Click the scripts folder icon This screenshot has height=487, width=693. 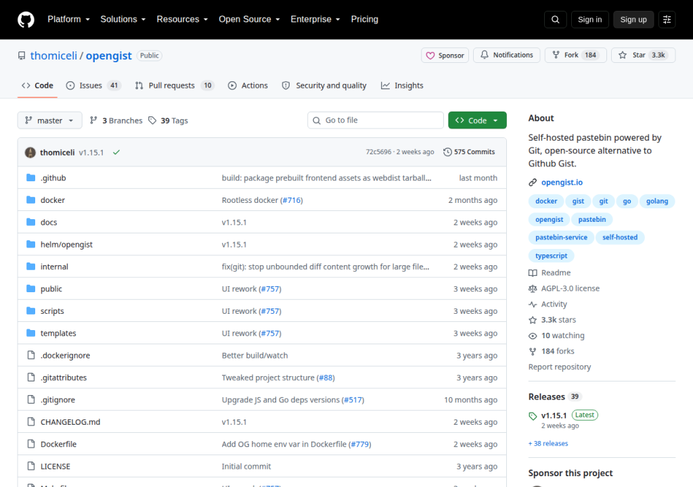click(x=30, y=310)
